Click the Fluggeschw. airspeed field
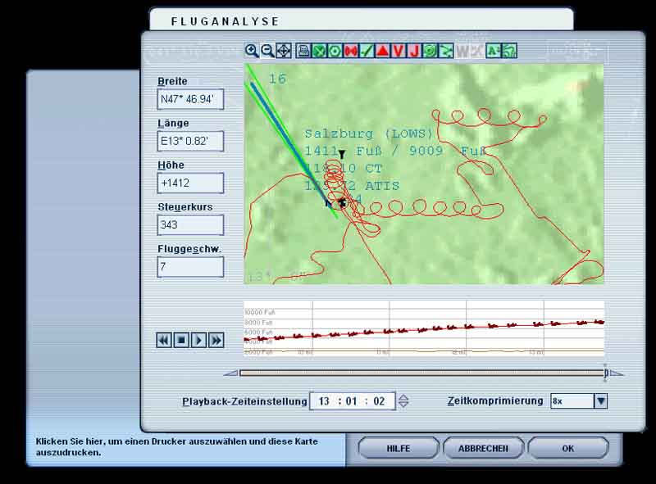656x484 pixels. (x=190, y=267)
